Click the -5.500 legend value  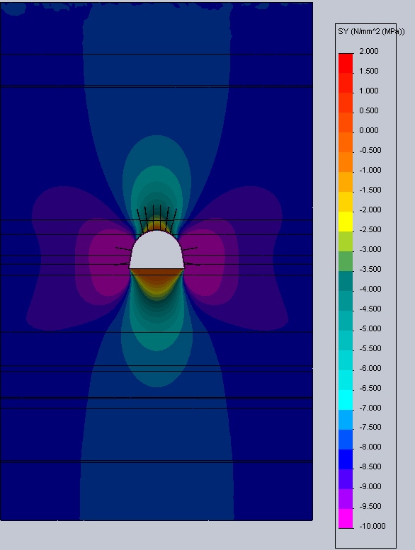(x=370, y=349)
